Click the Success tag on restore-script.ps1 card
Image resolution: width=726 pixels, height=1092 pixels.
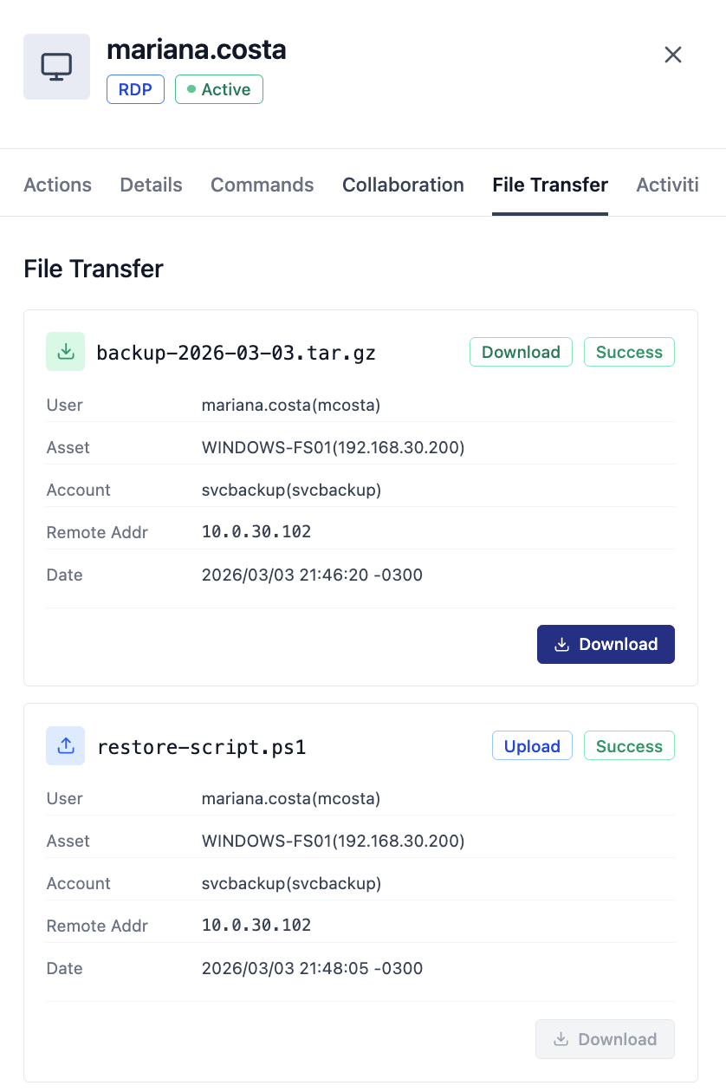(629, 746)
